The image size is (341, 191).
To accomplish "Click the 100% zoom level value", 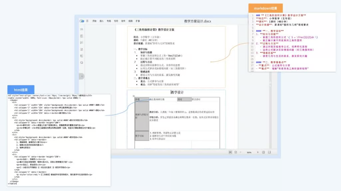I will [249, 153].
